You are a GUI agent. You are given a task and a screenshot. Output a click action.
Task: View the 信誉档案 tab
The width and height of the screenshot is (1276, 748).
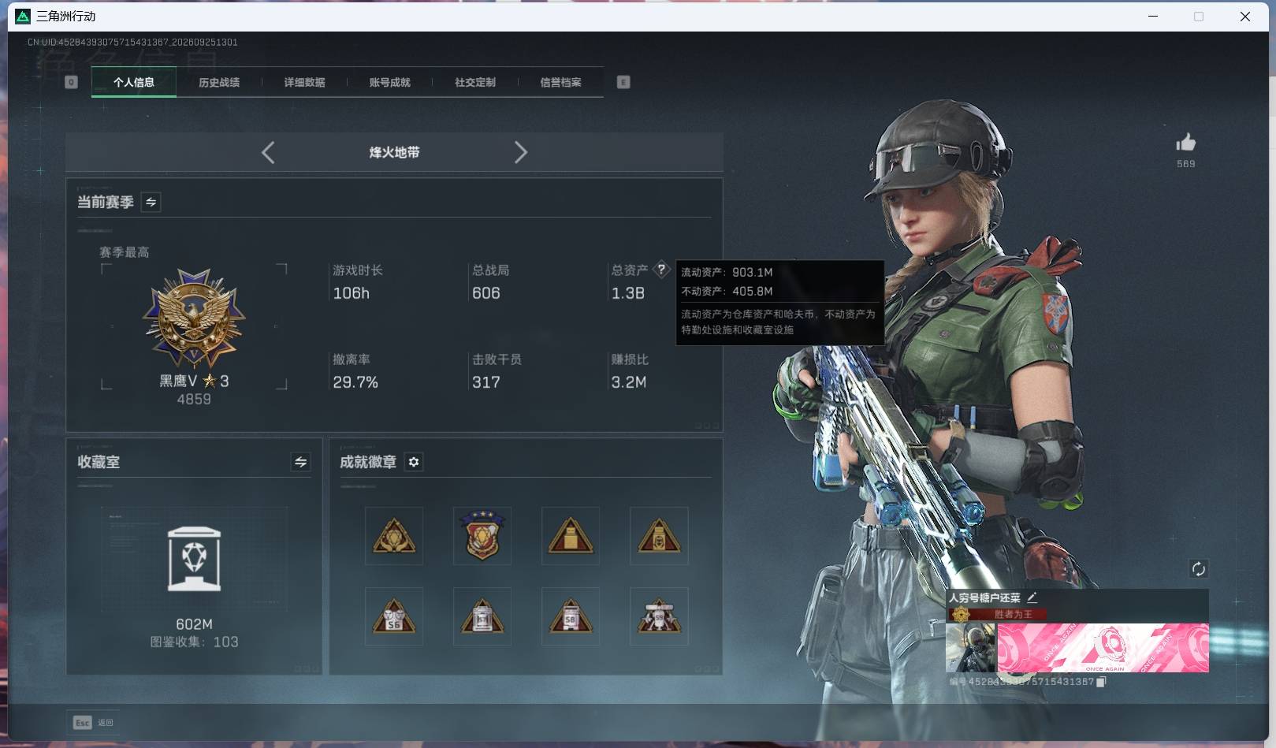coord(560,82)
